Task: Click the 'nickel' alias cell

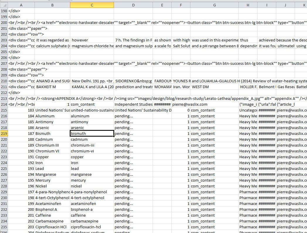Action: pos(92,186)
